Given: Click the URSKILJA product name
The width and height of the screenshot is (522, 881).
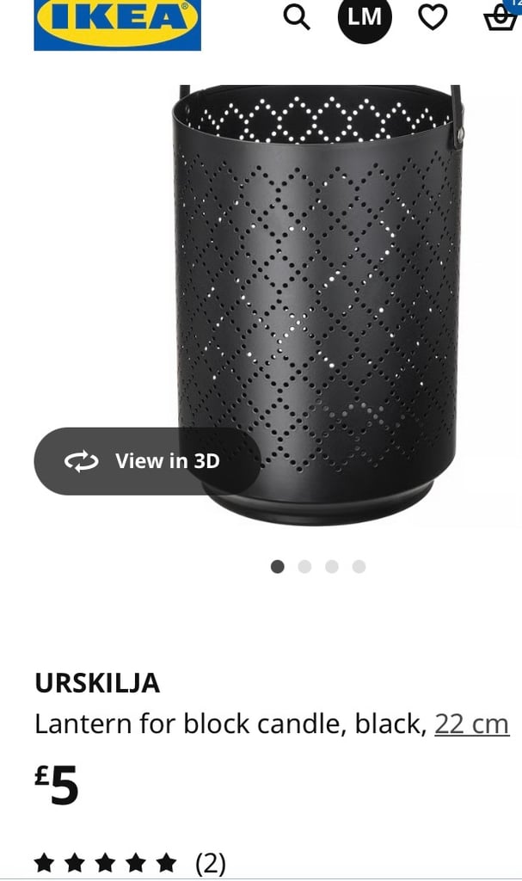Looking at the screenshot, I should pos(97,683).
